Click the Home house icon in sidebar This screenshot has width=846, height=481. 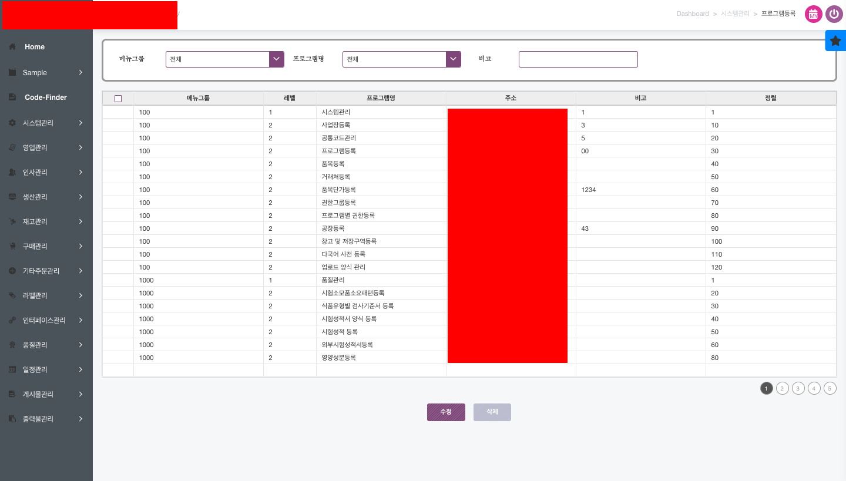pyautogui.click(x=12, y=47)
